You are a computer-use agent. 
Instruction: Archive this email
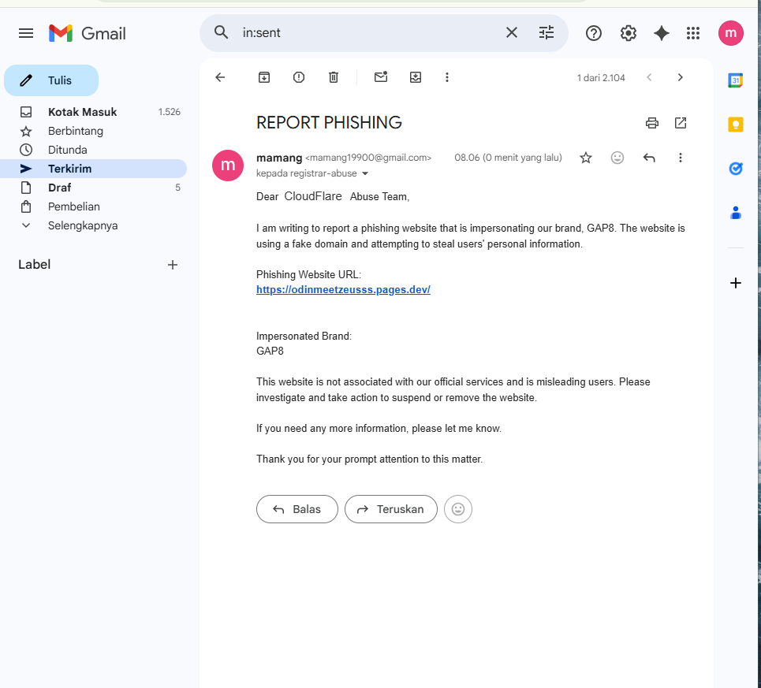pyautogui.click(x=264, y=77)
